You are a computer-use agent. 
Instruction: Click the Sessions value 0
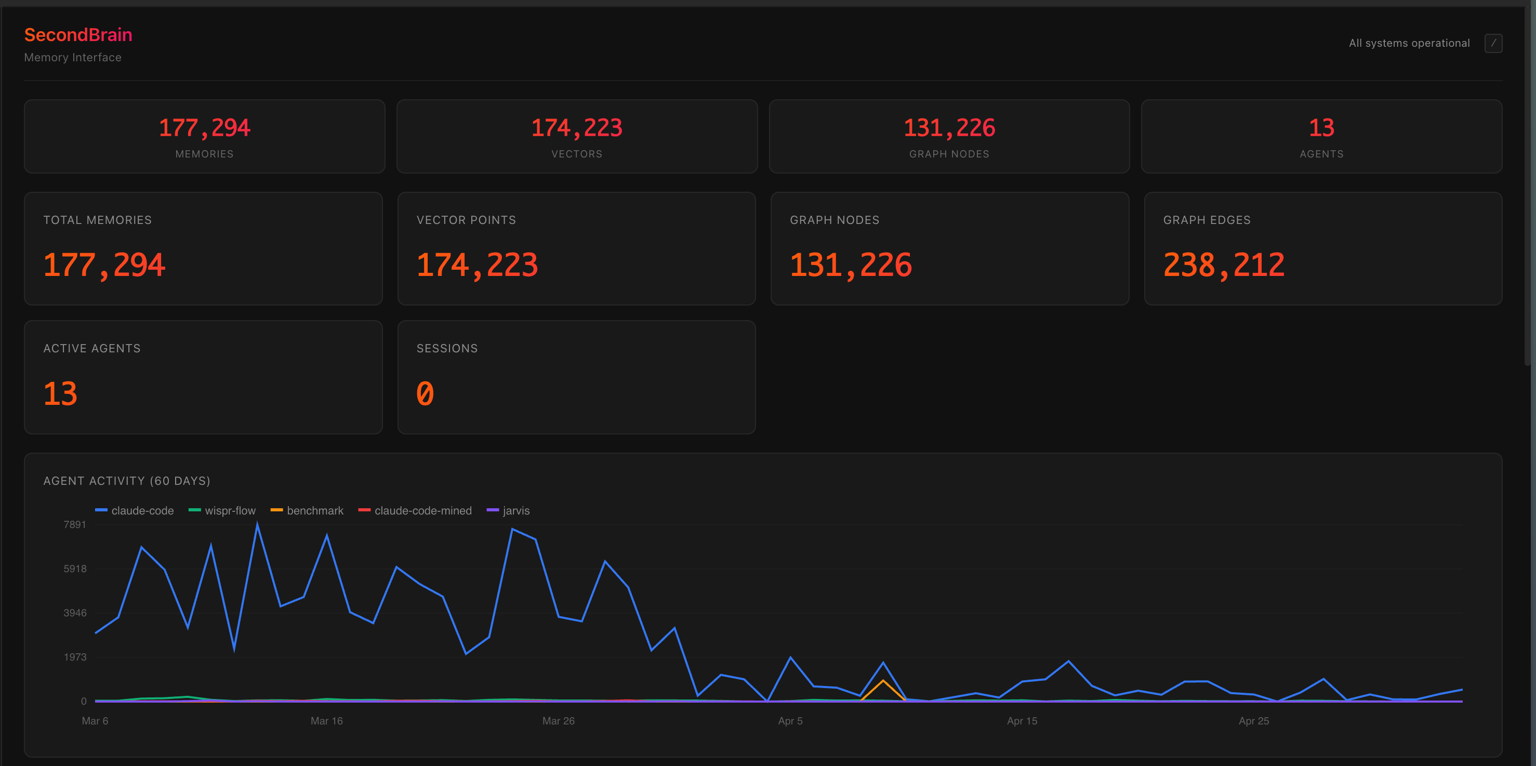(x=425, y=393)
